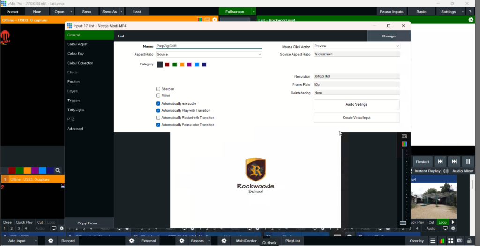Choose the orange category swatch in the dialog
Screen dimensions: 480x246
coord(182,65)
